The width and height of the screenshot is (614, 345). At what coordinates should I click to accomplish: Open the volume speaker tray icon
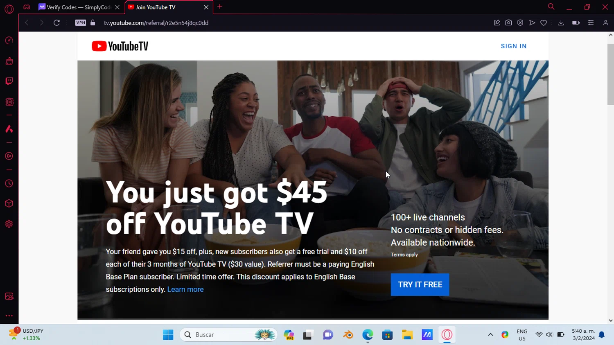click(x=549, y=335)
